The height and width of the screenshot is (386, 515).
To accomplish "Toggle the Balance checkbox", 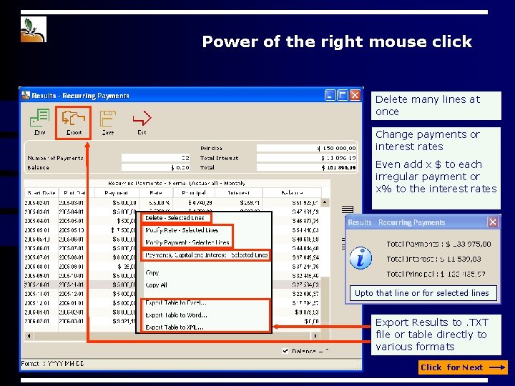I will [x=285, y=351].
